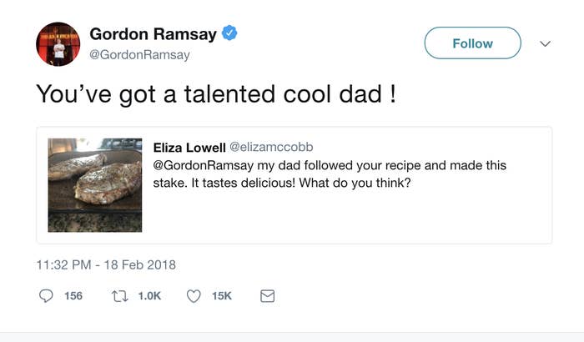Click the "You've got a talented cool dad" text
Screen dimensions: 584x342
click(x=215, y=93)
